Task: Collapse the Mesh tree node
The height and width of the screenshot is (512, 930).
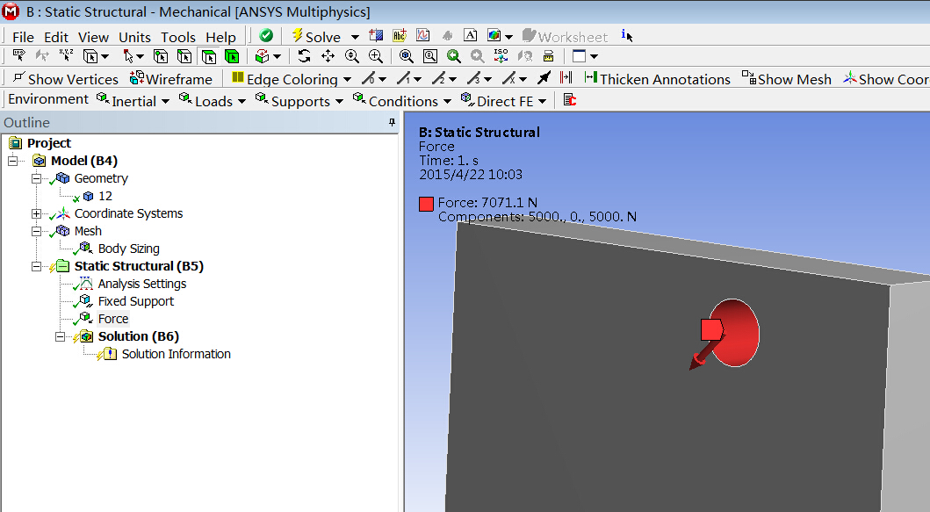Action: [x=36, y=231]
